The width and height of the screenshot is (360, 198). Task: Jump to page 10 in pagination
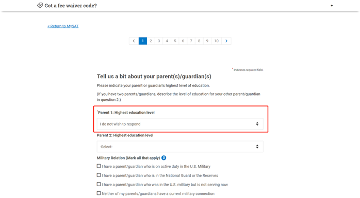(217, 41)
